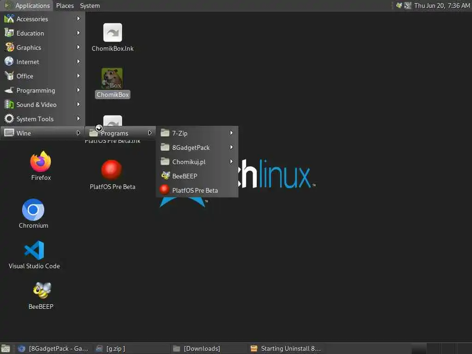This screenshot has width=472, height=354.
Task: Expand the Education submenu arrow
Action: [78, 33]
